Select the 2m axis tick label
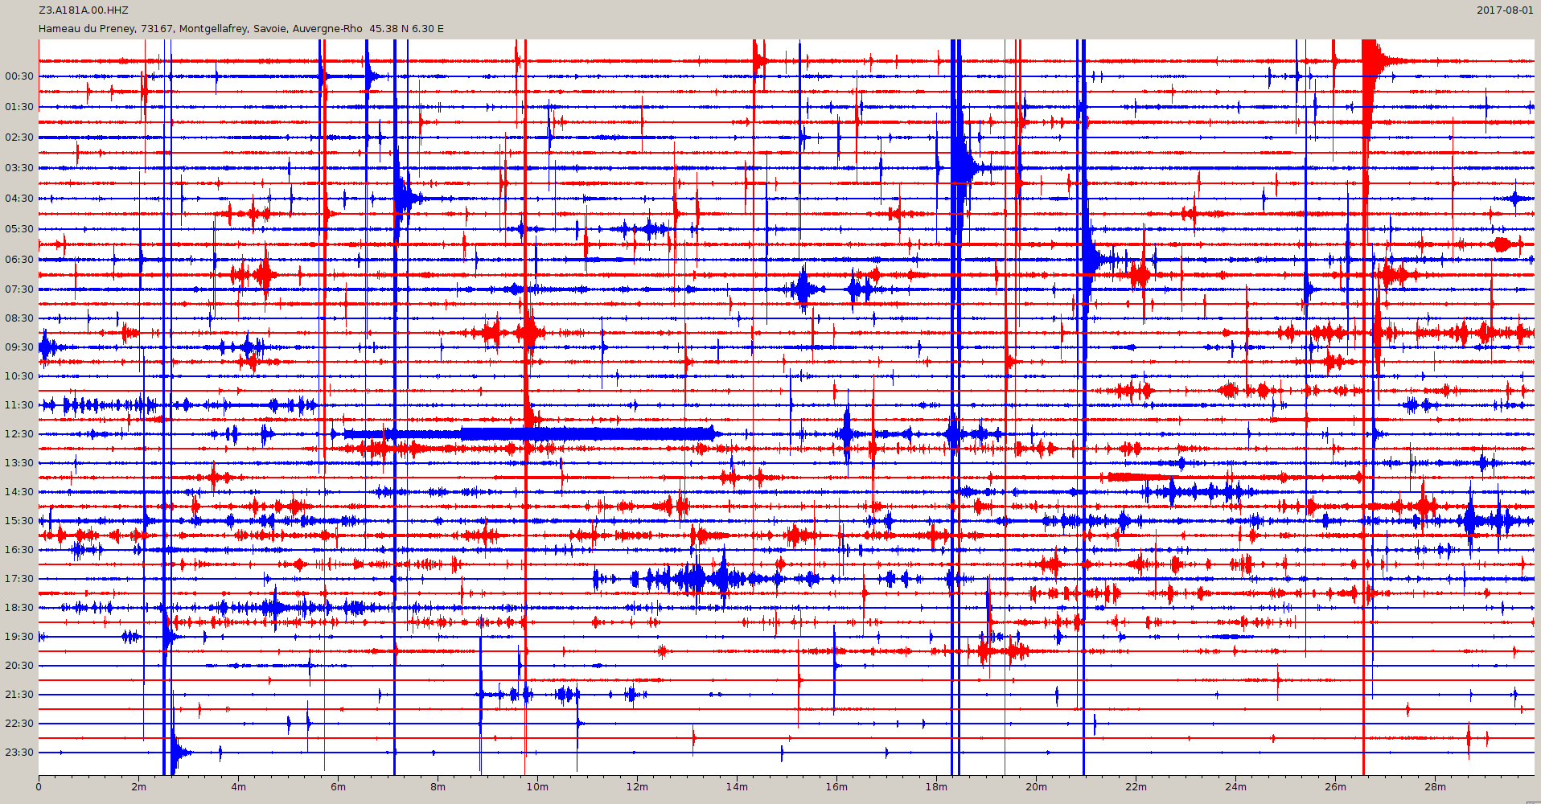The height and width of the screenshot is (804, 1541). coord(138,787)
